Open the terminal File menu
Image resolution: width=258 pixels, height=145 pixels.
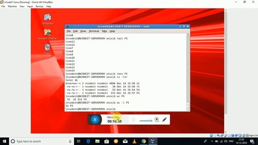tap(69, 31)
